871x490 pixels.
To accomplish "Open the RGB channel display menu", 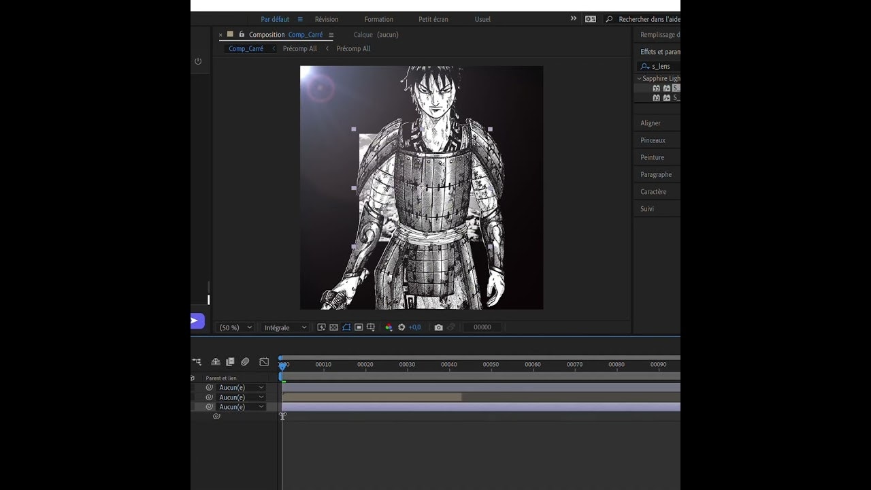I will 389,327.
